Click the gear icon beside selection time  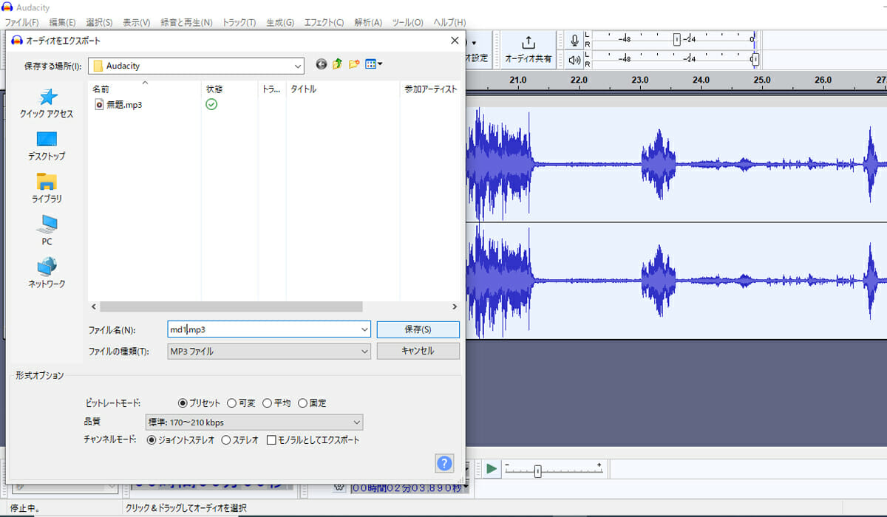click(x=339, y=487)
